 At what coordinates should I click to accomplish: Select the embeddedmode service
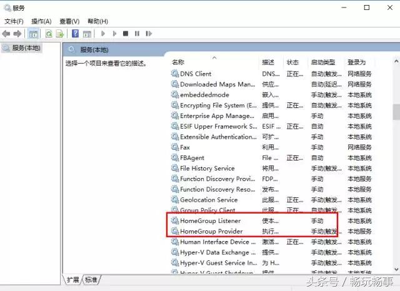pyautogui.click(x=271, y=95)
